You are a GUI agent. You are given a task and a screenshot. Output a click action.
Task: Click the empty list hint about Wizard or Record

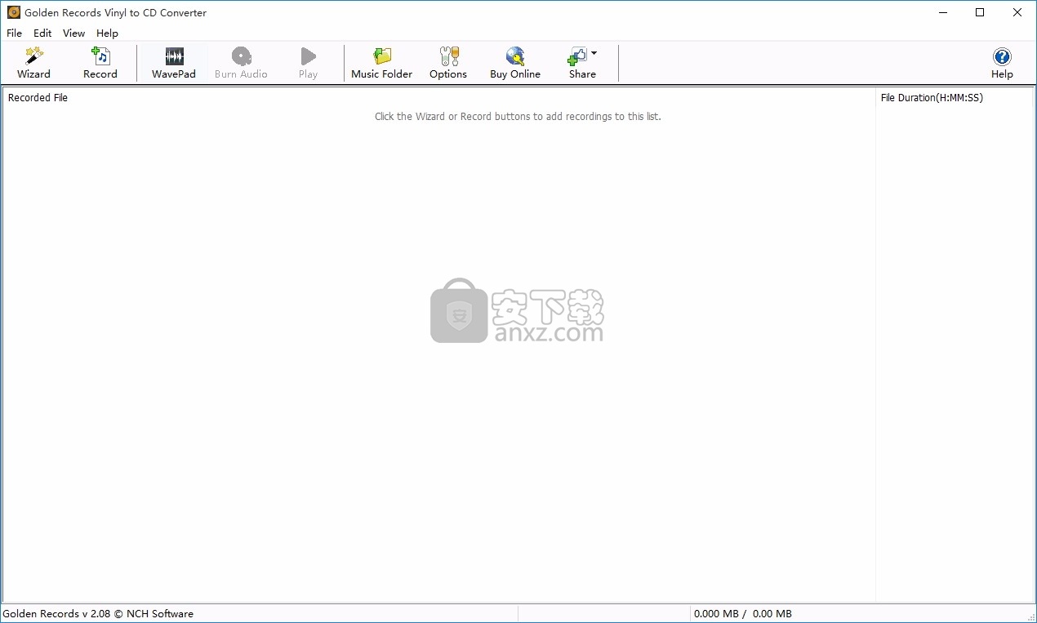[x=518, y=117]
